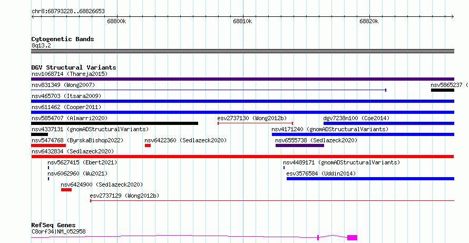
Task: Select the tiny blue nsv4489171 marker
Action: (284, 168)
